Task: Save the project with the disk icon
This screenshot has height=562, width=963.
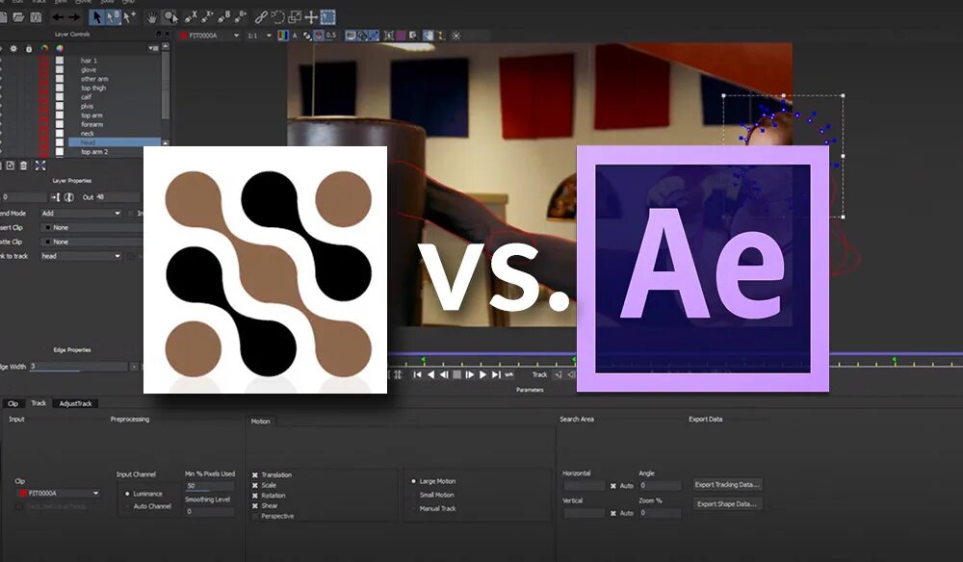Action: click(37, 17)
